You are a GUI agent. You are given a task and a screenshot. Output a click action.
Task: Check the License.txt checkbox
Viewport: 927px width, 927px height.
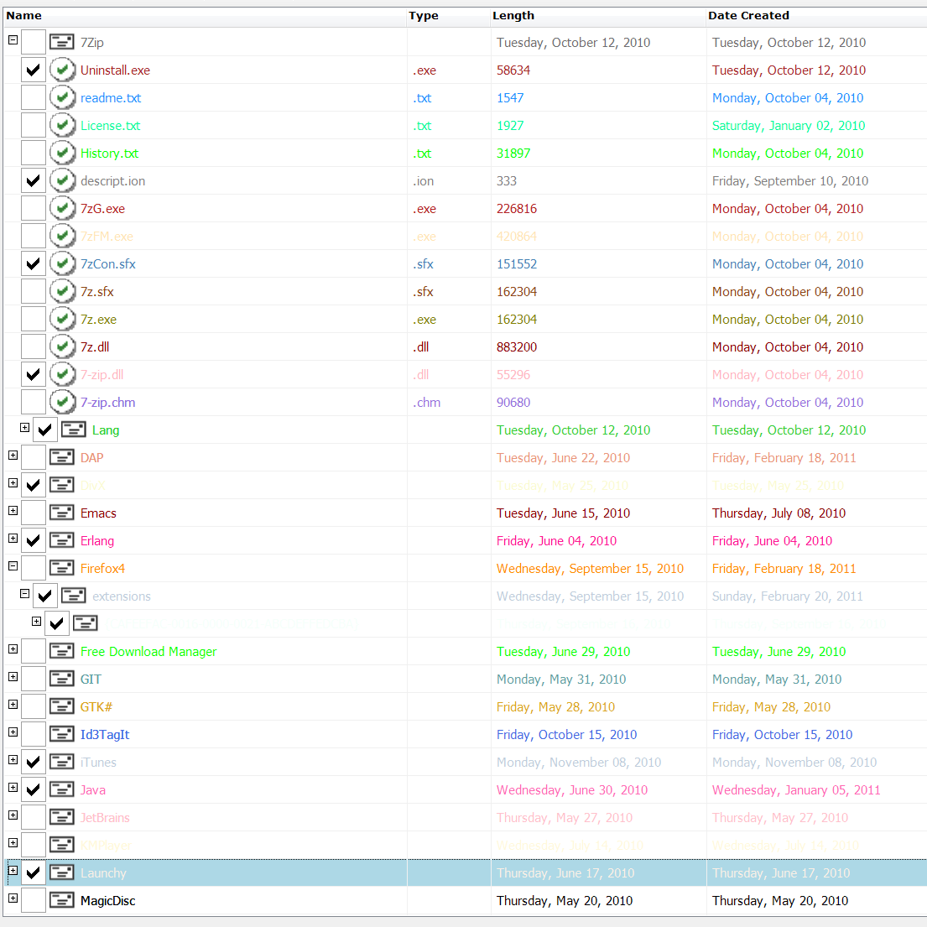(33, 125)
